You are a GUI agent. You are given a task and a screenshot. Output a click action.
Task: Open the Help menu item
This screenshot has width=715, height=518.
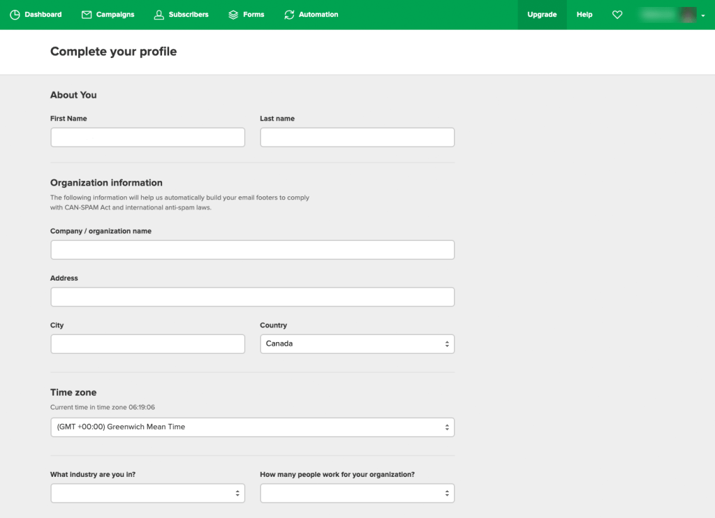click(x=584, y=15)
